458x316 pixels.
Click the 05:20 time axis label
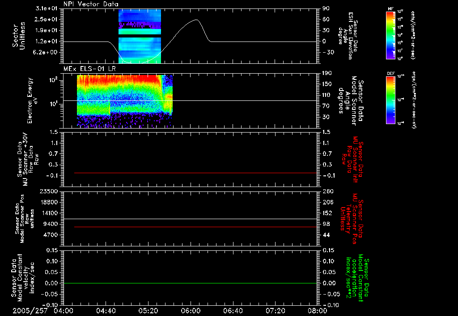click(x=148, y=311)
